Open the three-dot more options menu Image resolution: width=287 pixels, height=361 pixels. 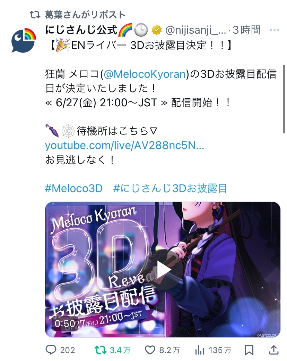[275, 30]
